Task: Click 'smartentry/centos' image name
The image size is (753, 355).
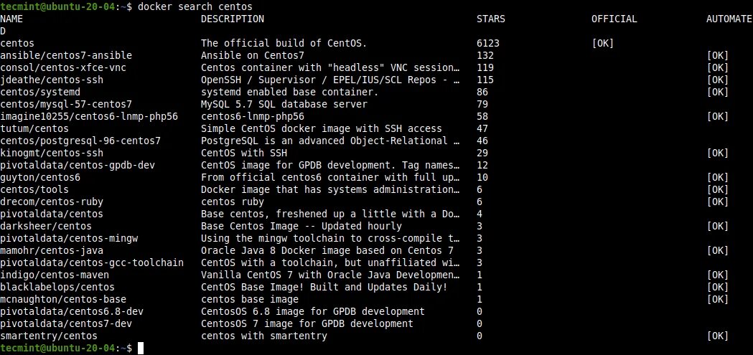Action: [x=49, y=336]
